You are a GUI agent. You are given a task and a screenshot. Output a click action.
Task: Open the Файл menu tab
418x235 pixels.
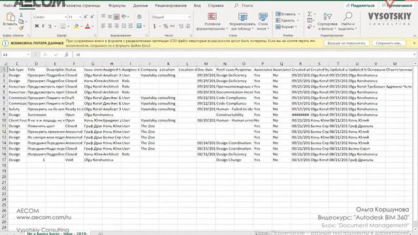coord(7,5)
